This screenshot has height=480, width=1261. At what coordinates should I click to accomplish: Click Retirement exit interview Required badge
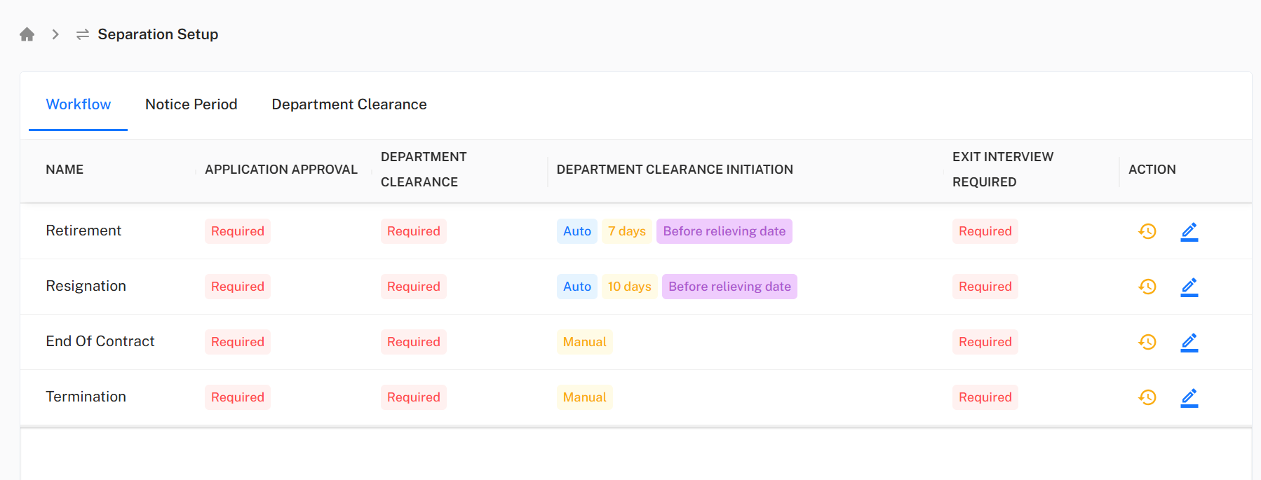(985, 231)
